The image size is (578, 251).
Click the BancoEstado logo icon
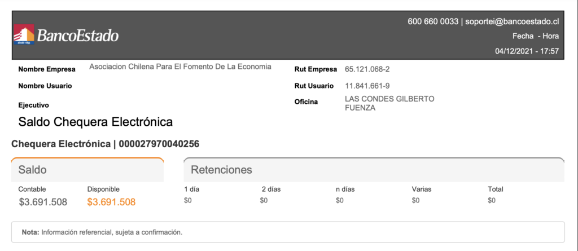(x=24, y=34)
